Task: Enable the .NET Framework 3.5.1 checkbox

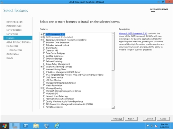Action: (44, 34)
